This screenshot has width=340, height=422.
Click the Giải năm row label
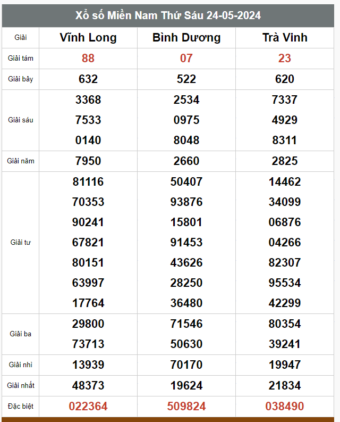tap(21, 161)
